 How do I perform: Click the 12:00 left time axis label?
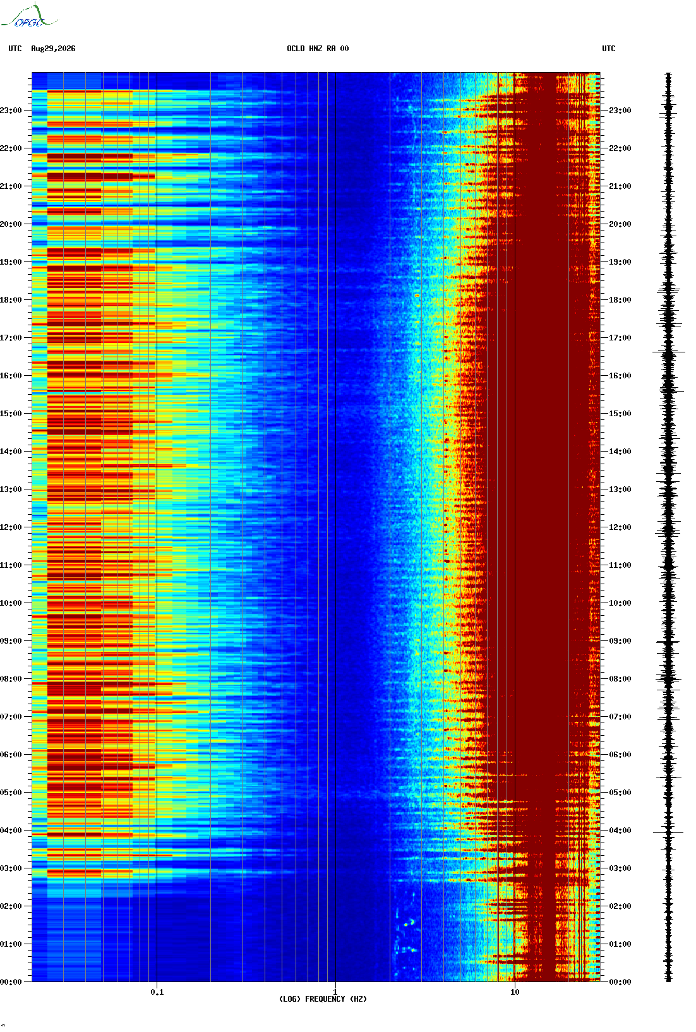point(11,527)
